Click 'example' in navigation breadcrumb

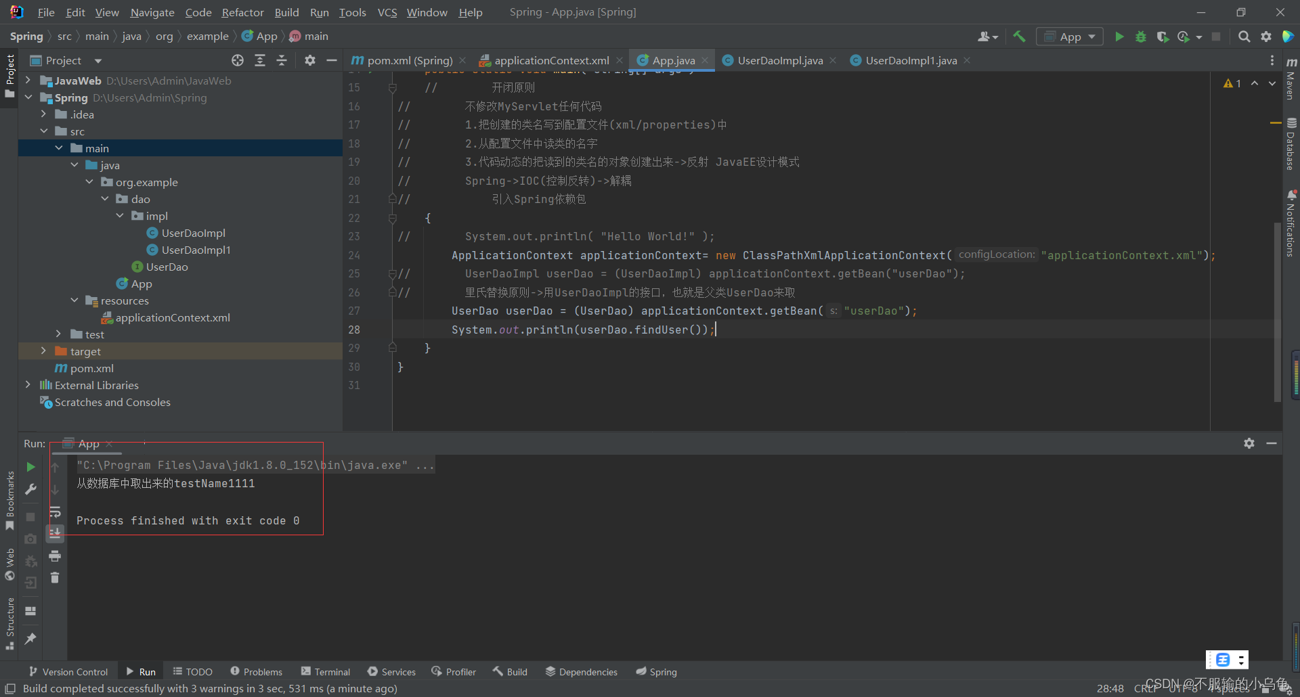coord(207,37)
